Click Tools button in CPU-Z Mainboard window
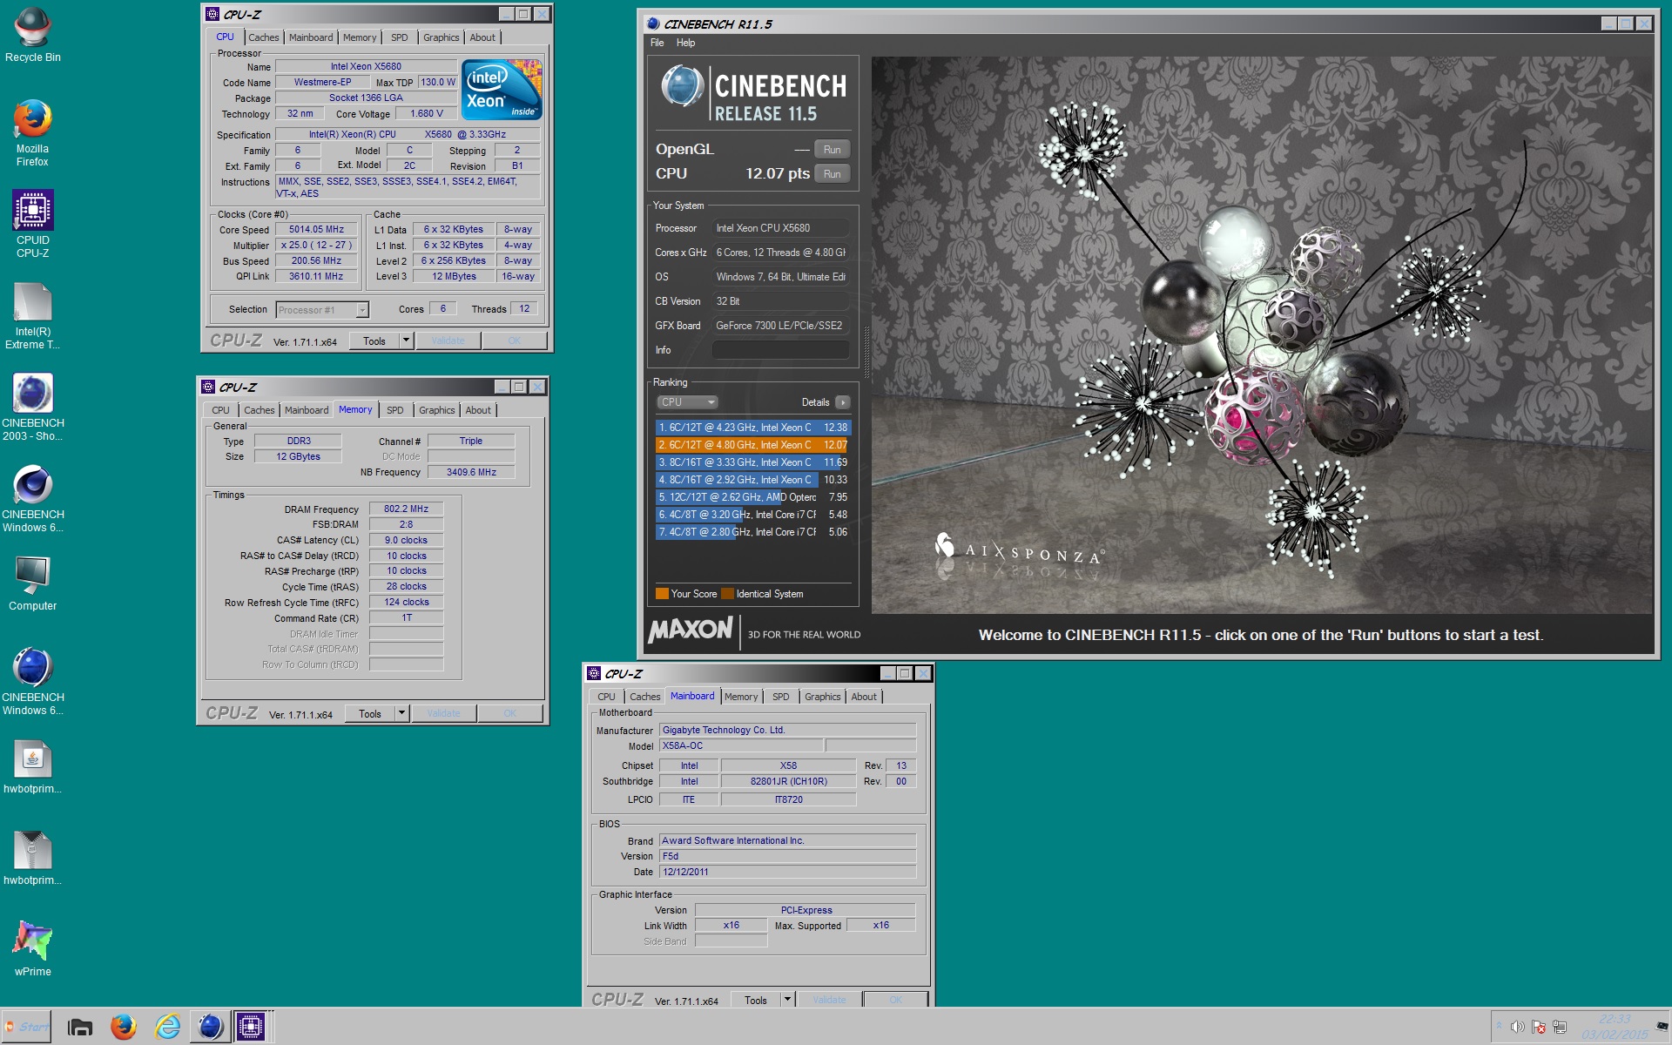This screenshot has height=1045, width=1672. coord(756,1000)
